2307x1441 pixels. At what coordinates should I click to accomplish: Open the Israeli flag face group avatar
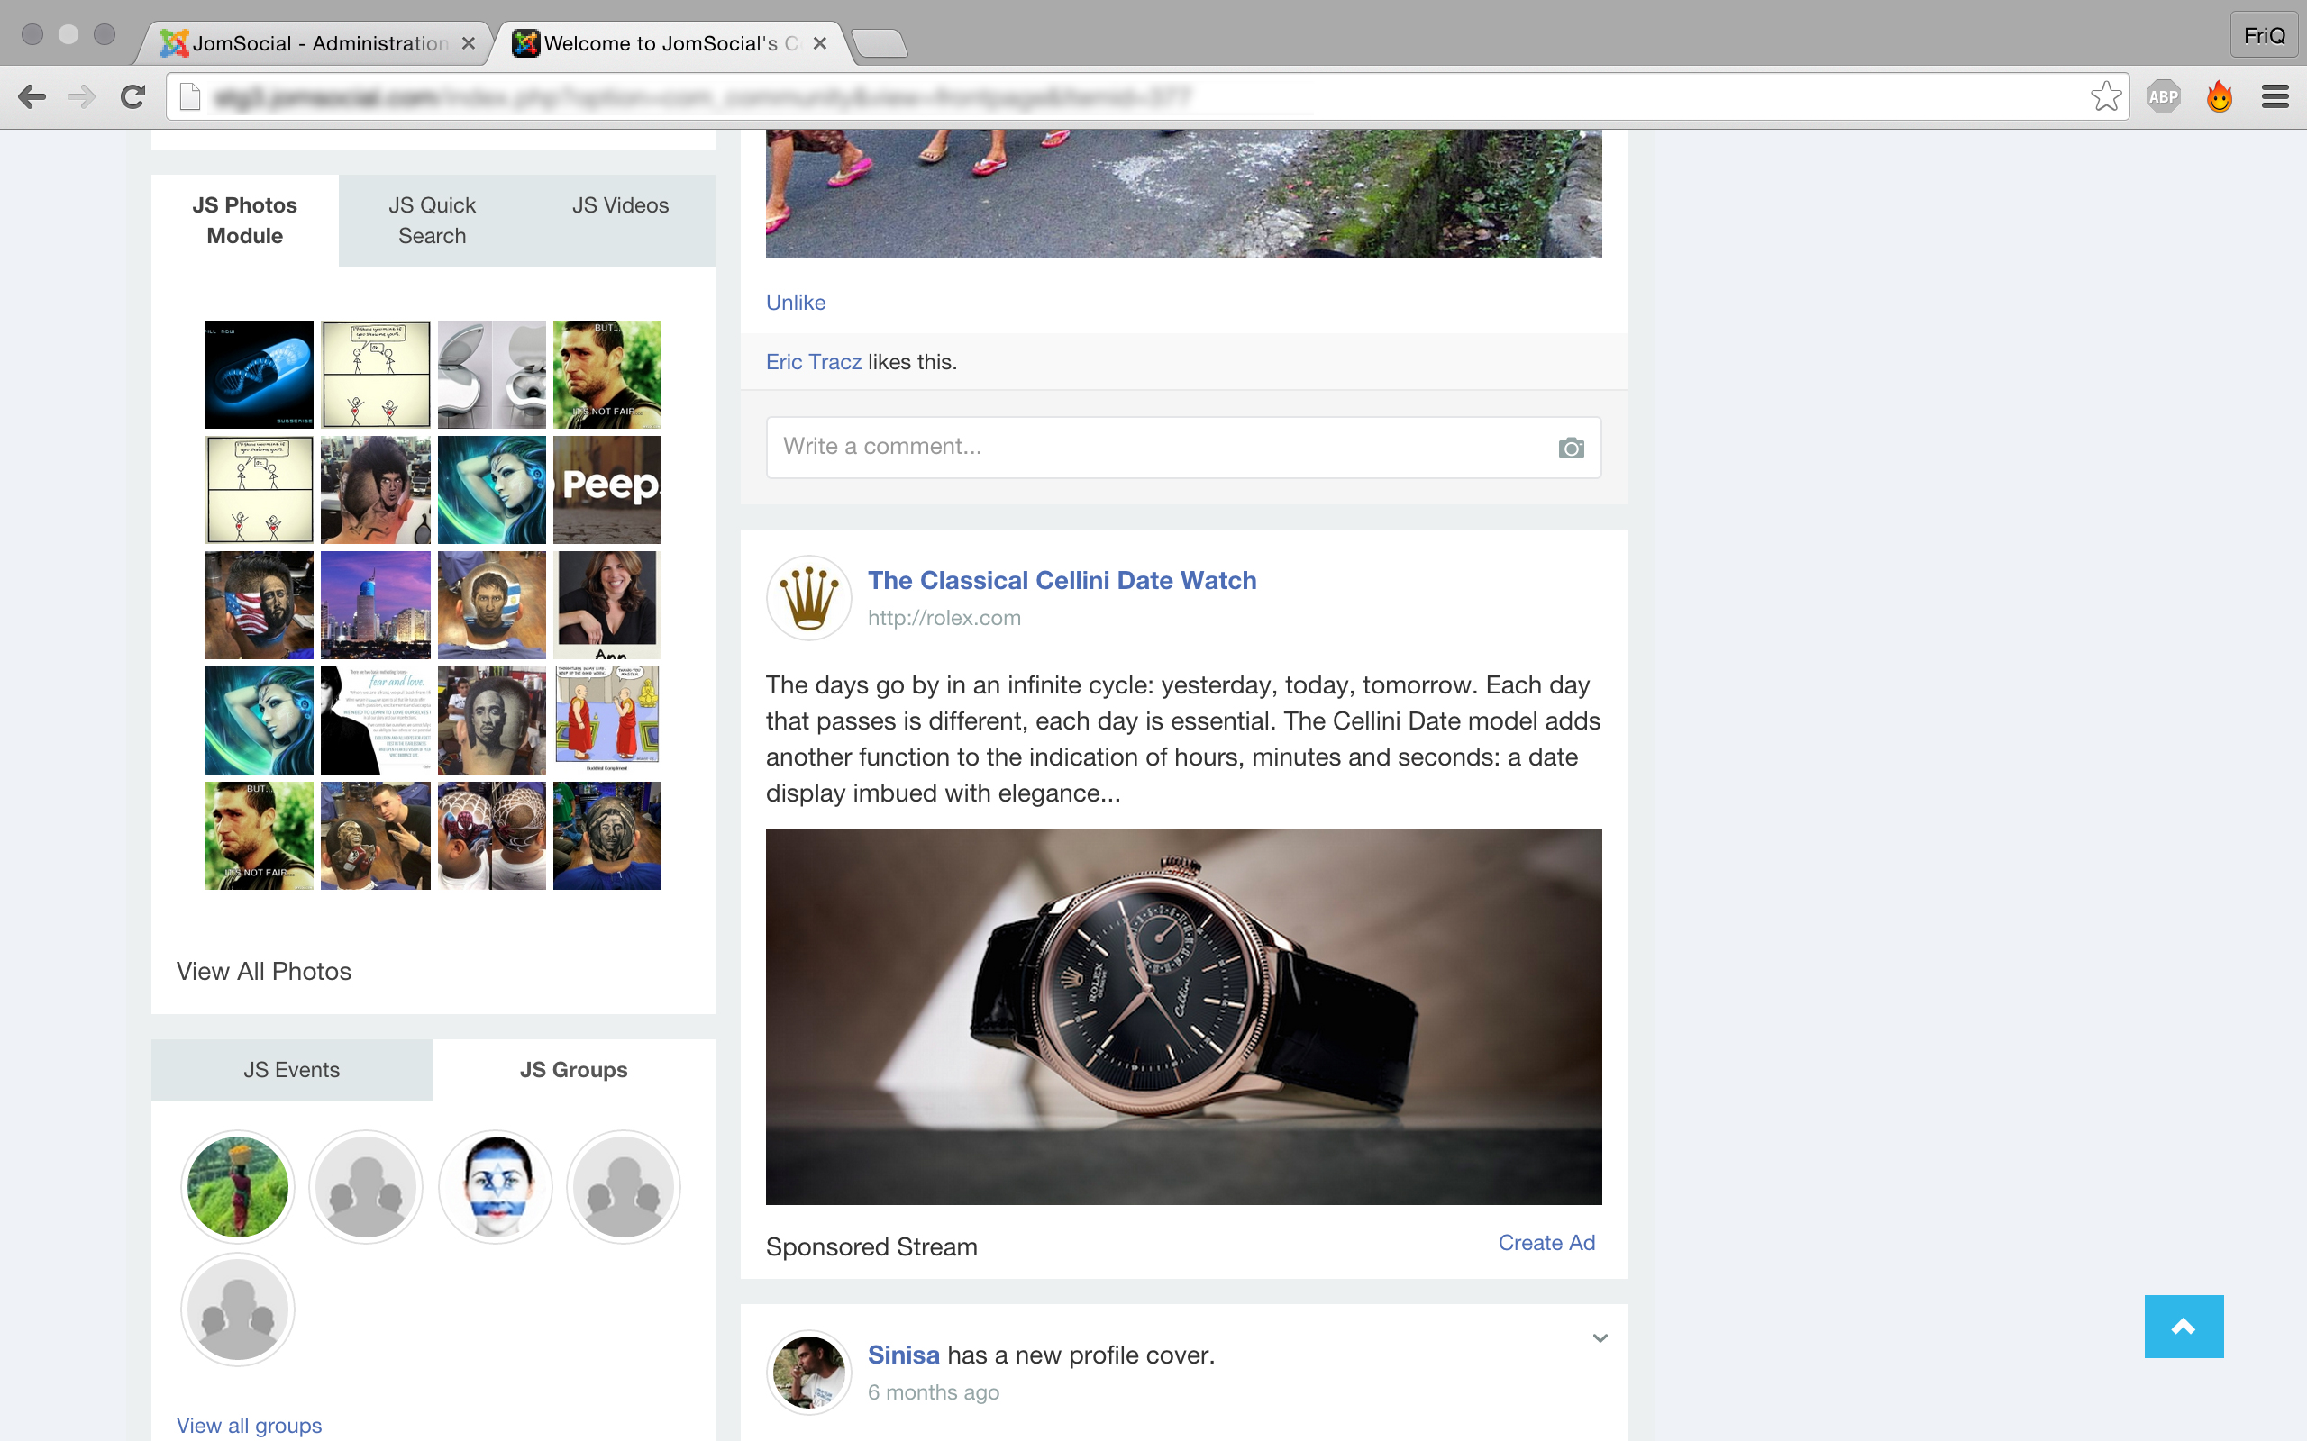(x=495, y=1186)
